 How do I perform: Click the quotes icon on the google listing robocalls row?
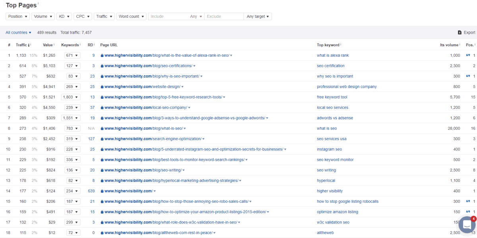[468, 201]
